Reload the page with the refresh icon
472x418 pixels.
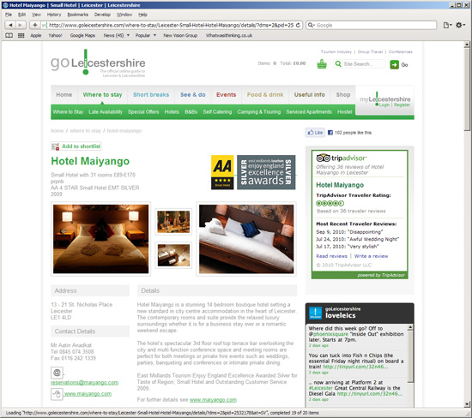[x=298, y=25]
